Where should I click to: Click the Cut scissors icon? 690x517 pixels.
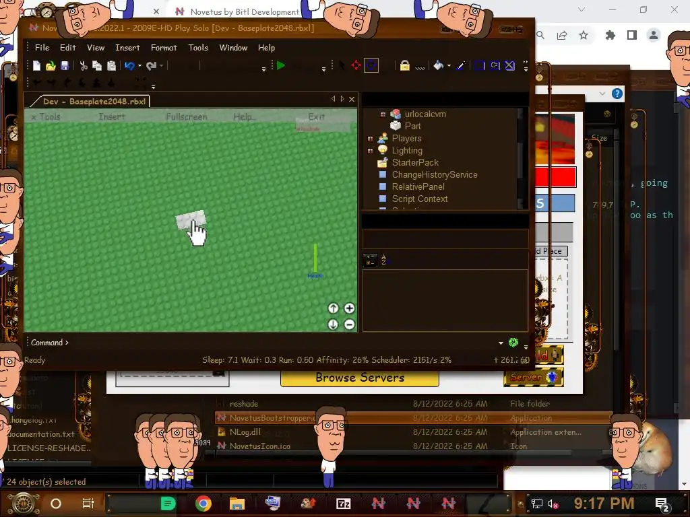83,66
